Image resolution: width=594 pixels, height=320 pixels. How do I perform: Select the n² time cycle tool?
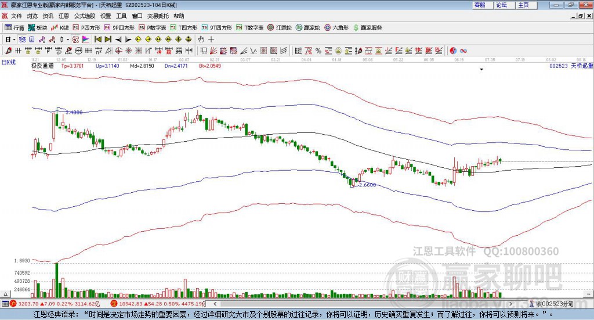[x=99, y=51]
